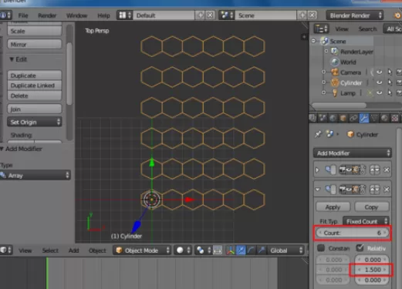Toggle Camera selectability cursor icon in Outliner
The image size is (402, 289).
click(390, 72)
